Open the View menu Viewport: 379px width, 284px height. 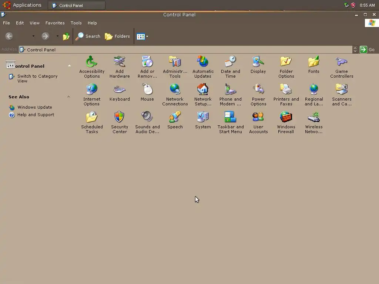34,23
